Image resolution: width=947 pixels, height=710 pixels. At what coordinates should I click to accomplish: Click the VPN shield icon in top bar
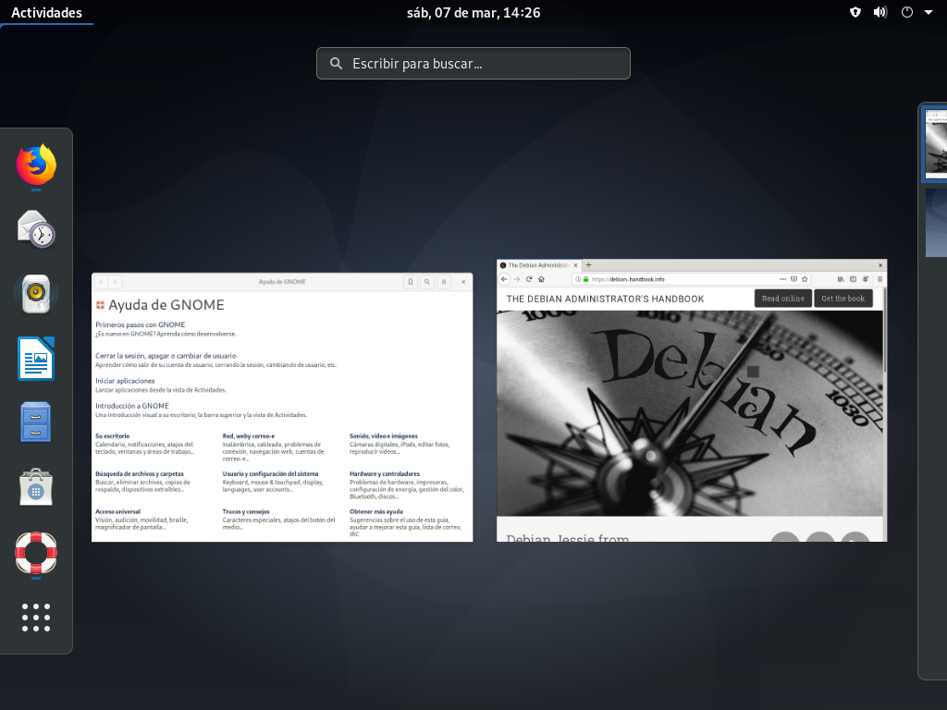855,13
